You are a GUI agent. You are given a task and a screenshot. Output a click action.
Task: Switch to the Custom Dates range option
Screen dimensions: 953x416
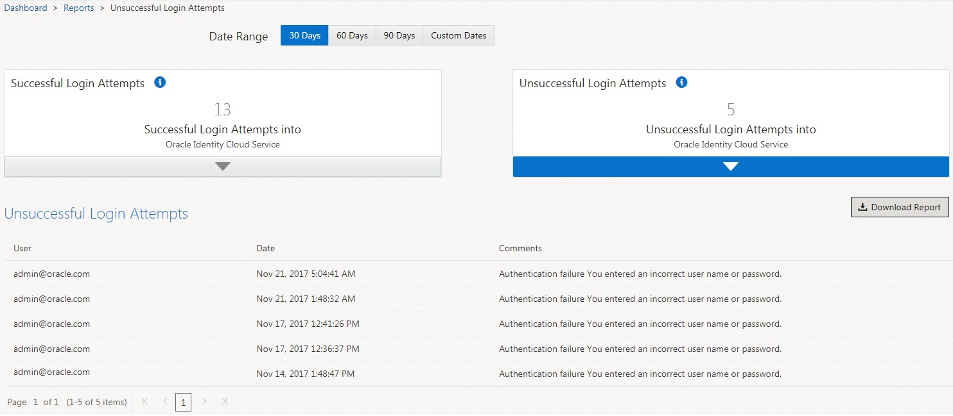[458, 35]
